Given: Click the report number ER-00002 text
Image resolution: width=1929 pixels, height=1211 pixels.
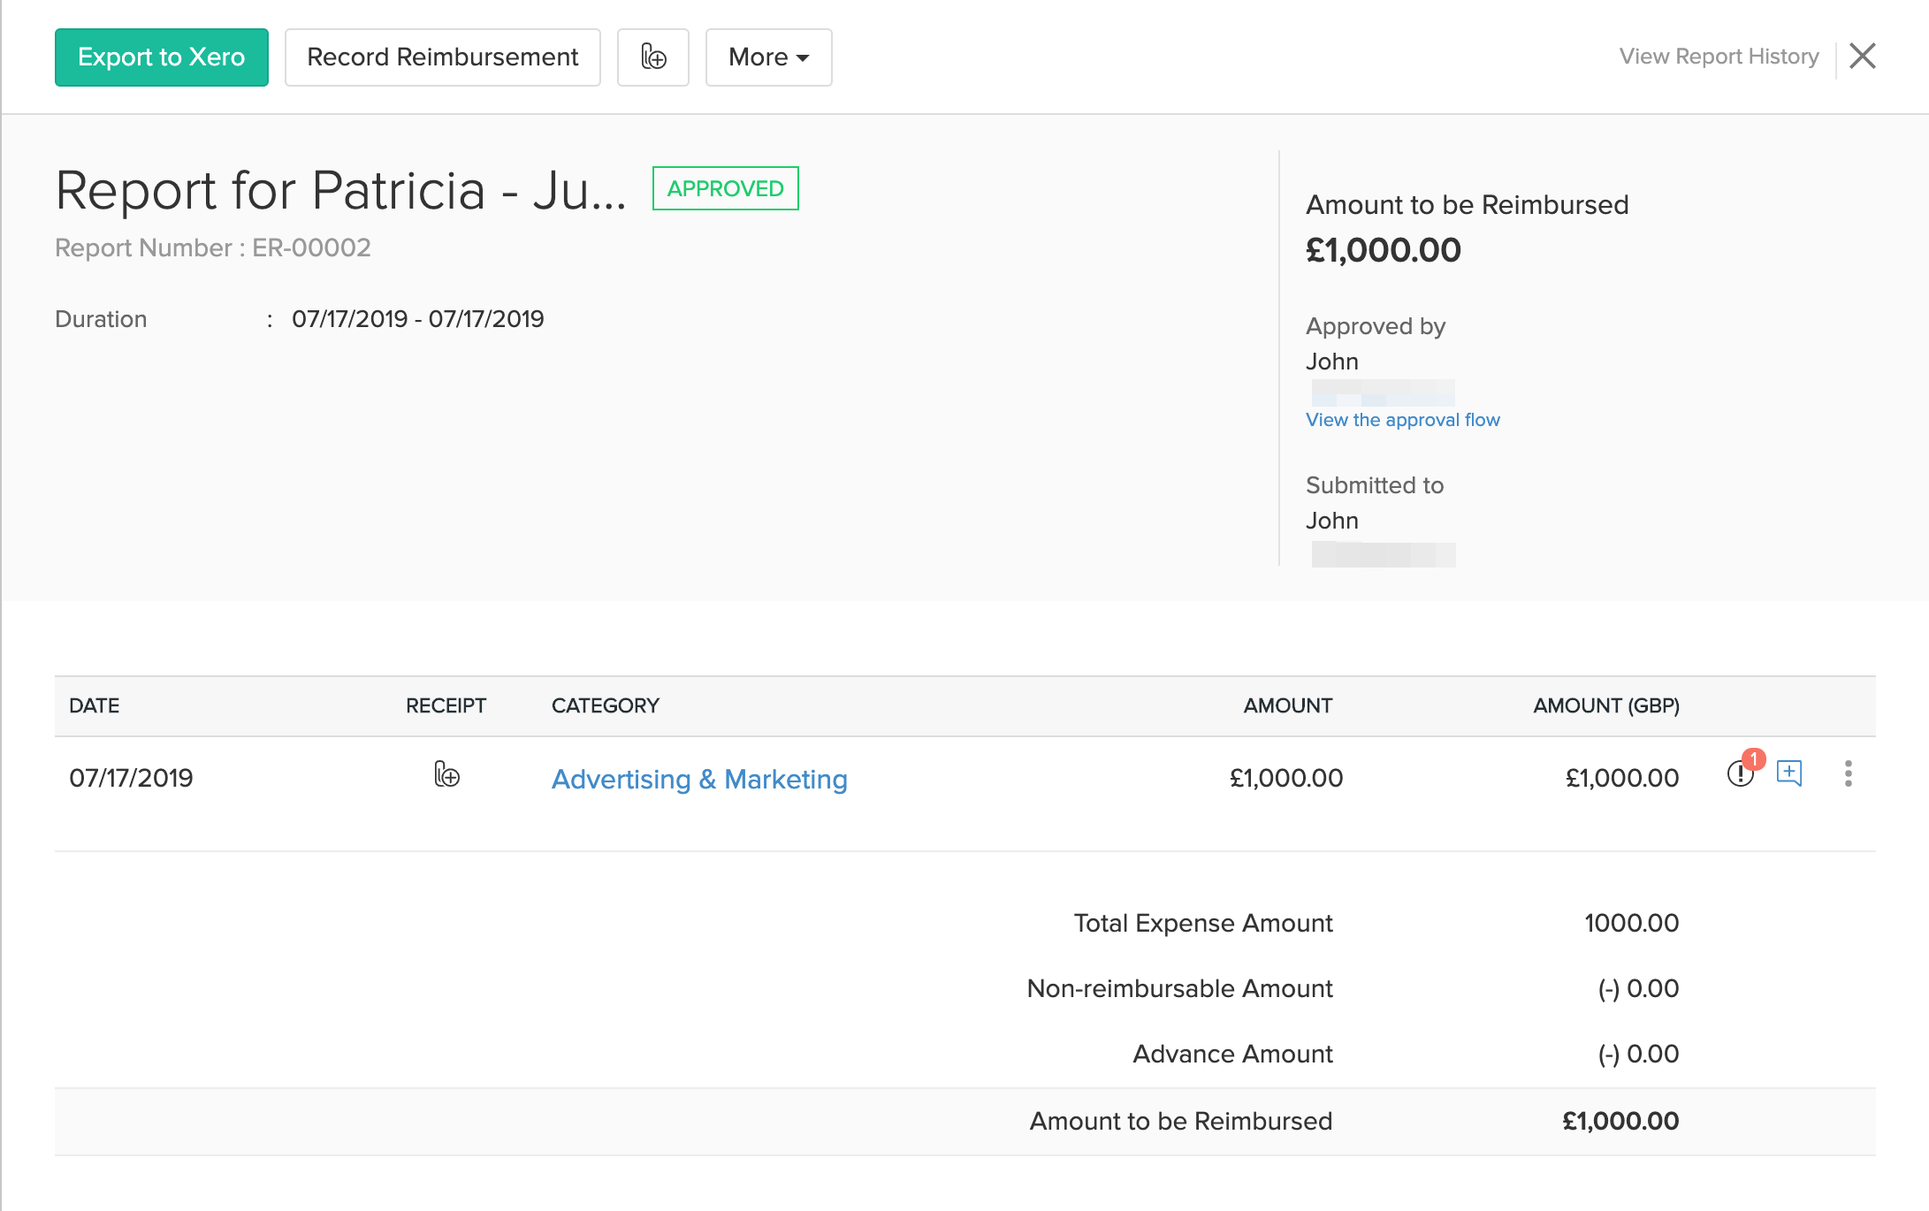Looking at the screenshot, I should coord(311,248).
